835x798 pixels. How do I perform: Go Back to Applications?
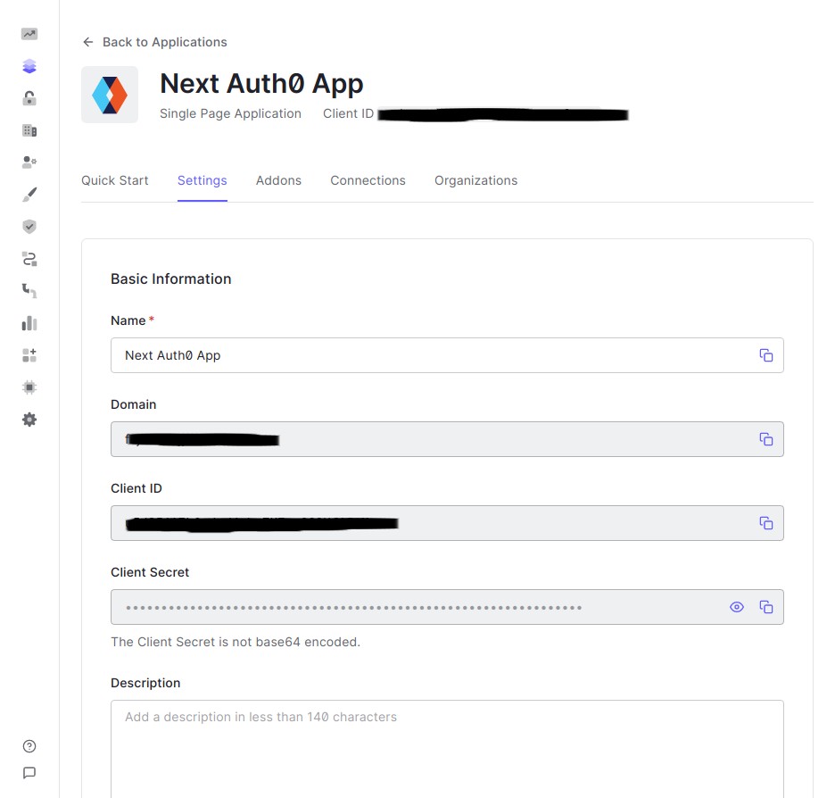tap(154, 42)
